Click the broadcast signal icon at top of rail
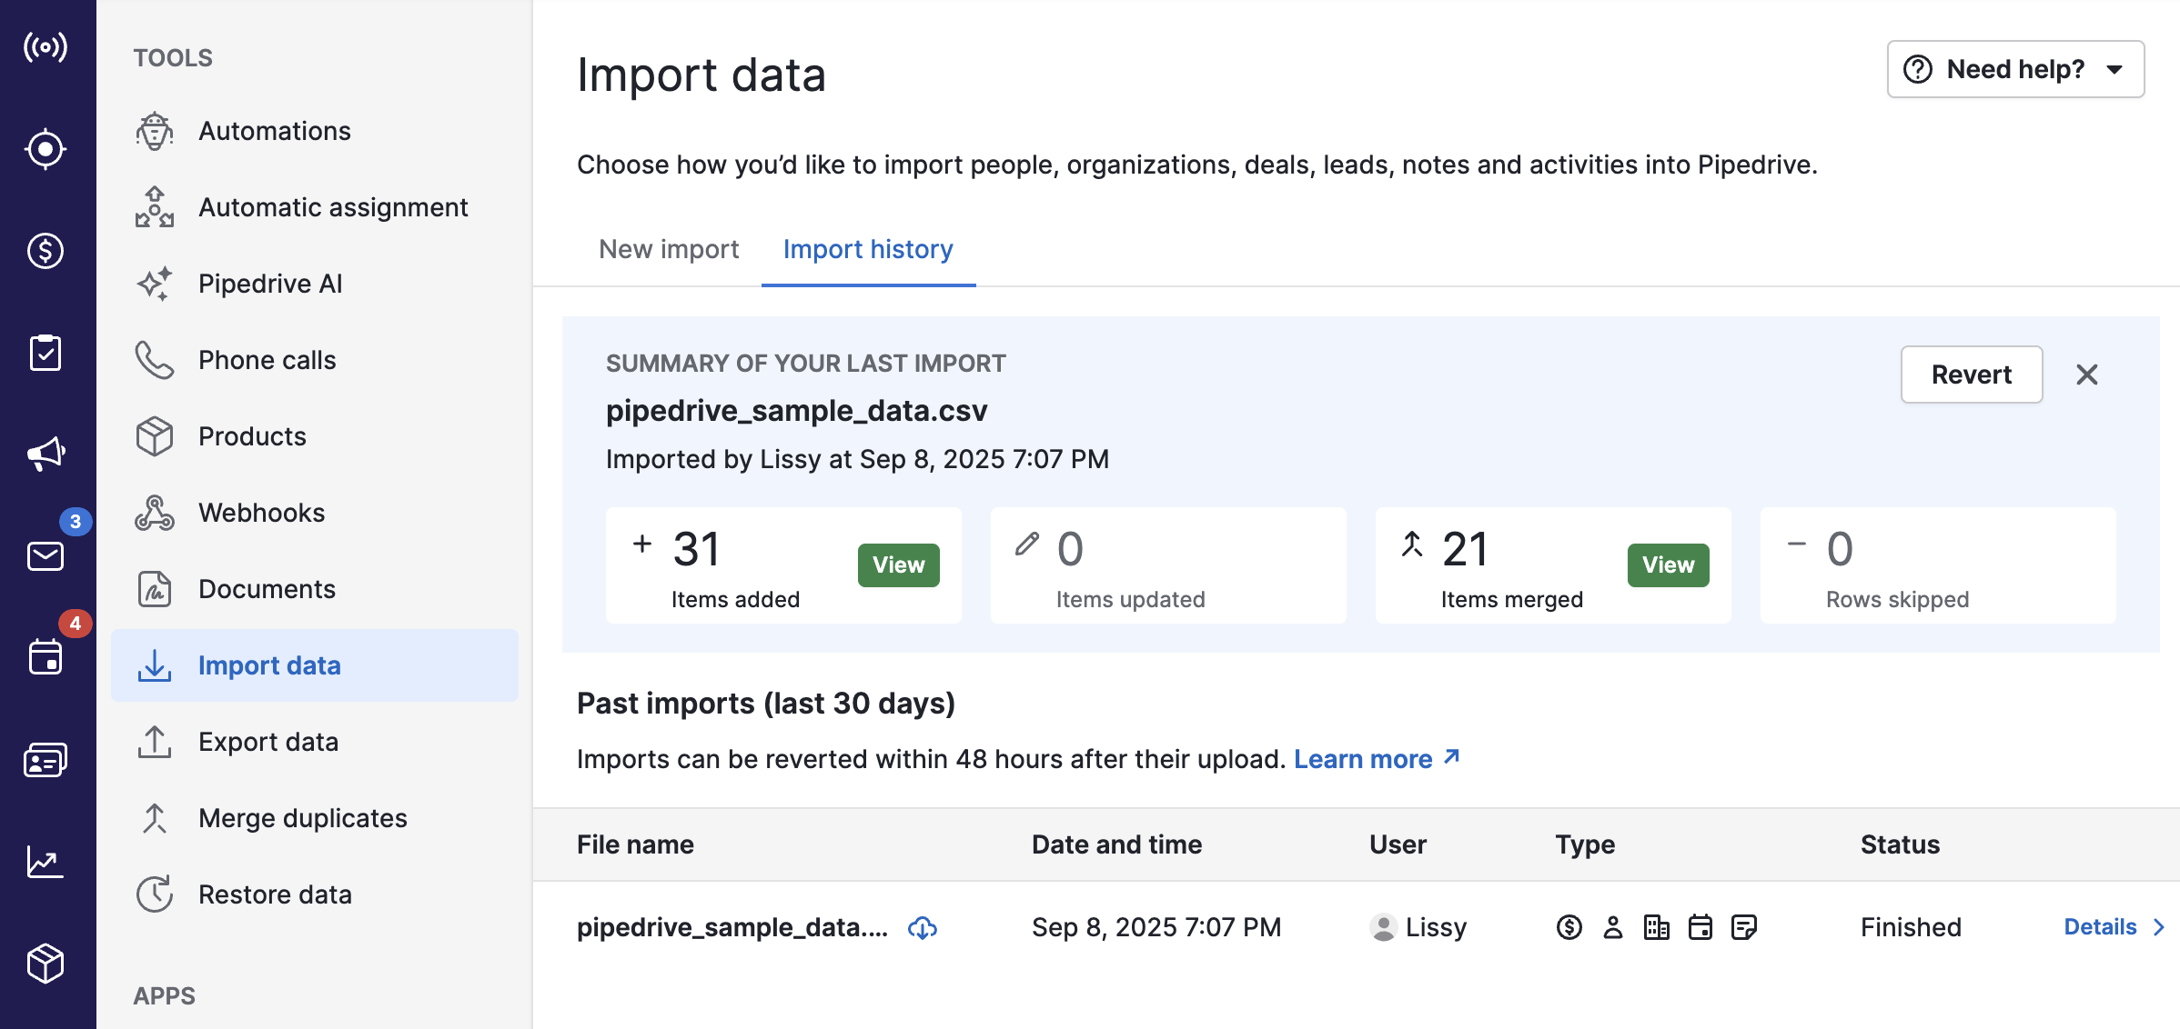 point(45,46)
